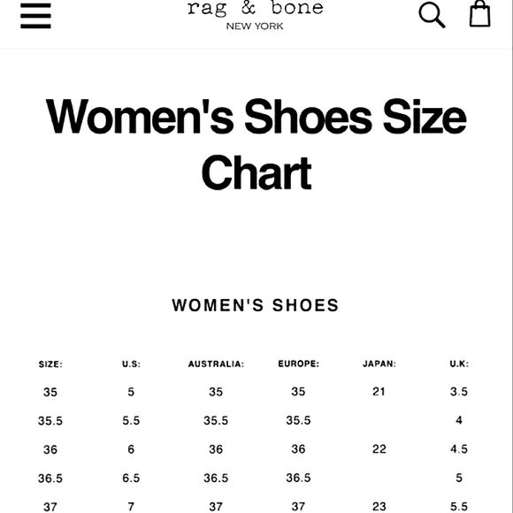
Task: Select Japan size 21 cell
Action: pos(379,391)
